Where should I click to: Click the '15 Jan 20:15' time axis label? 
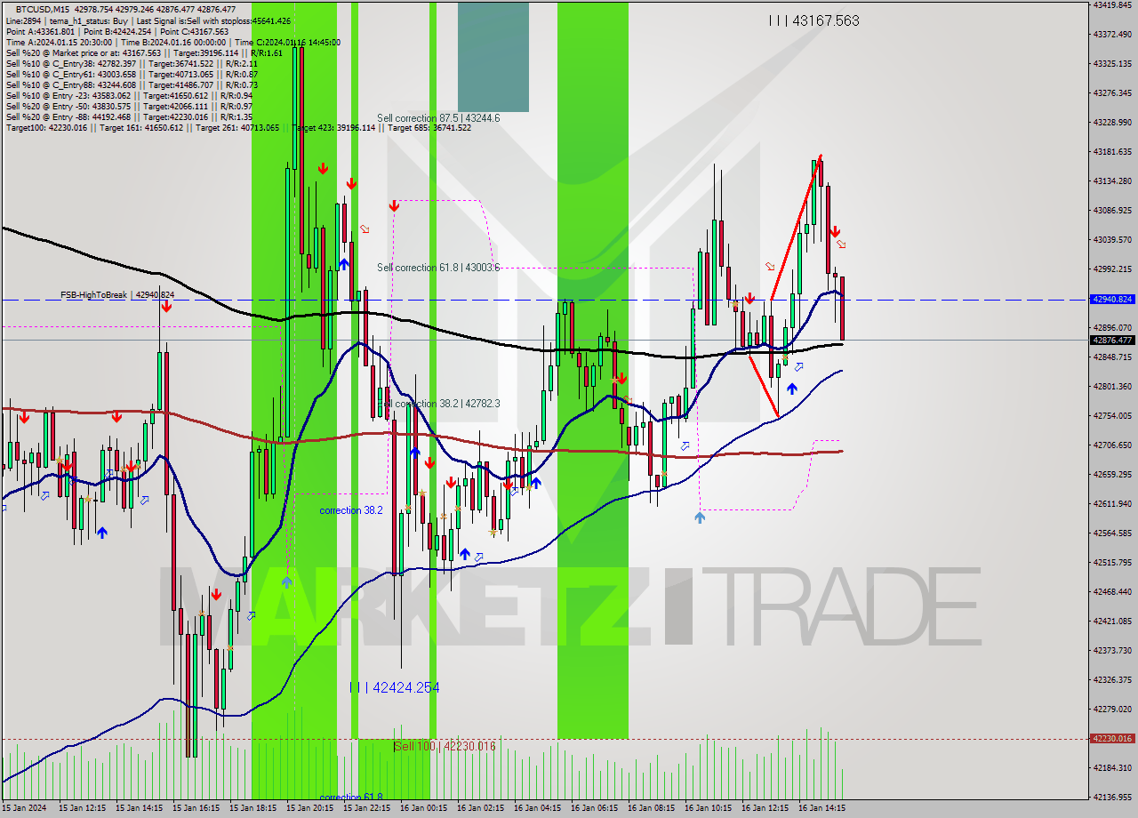tap(309, 808)
